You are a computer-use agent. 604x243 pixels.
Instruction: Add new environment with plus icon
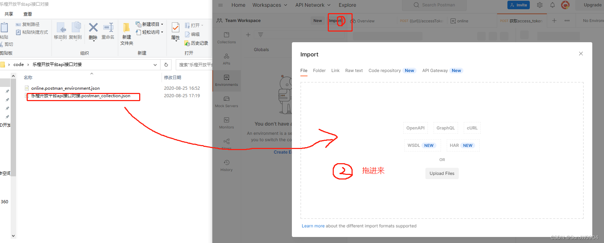248,35
